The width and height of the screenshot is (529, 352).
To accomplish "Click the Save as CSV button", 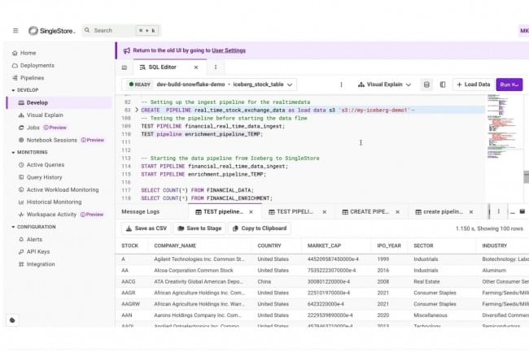I will click(146, 228).
